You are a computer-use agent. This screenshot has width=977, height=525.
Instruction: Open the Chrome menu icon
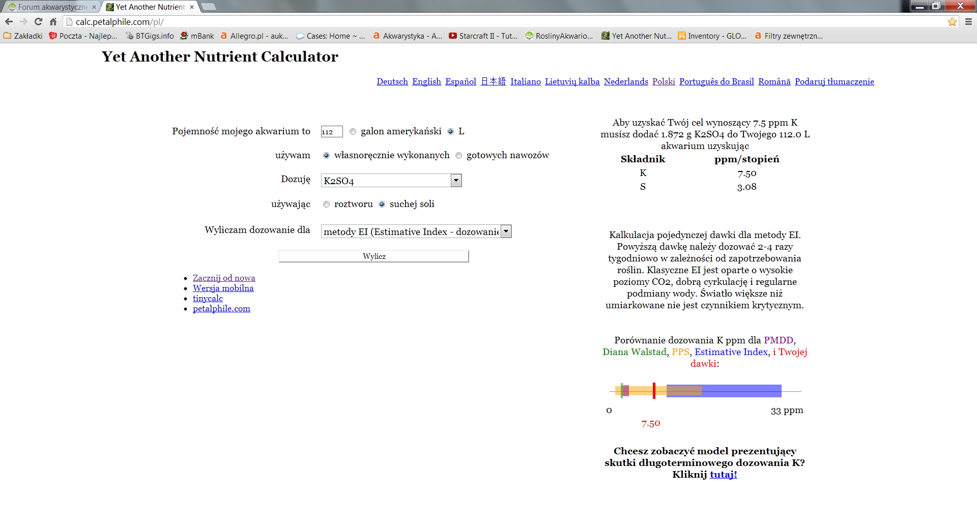tap(968, 22)
